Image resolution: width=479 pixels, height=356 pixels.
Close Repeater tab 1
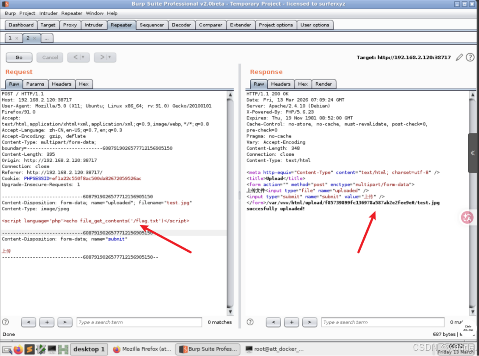coord(17,38)
